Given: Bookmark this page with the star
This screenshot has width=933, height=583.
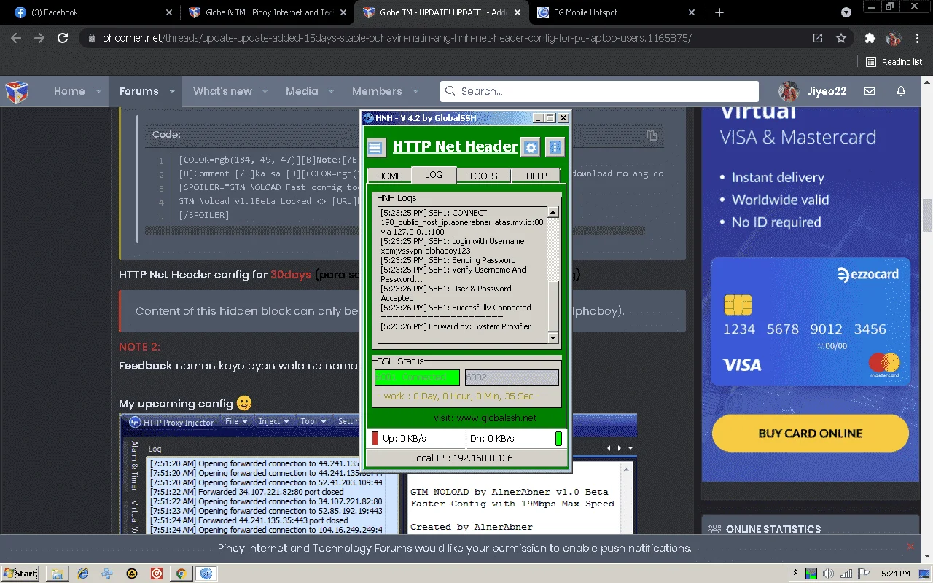Looking at the screenshot, I should [841, 38].
